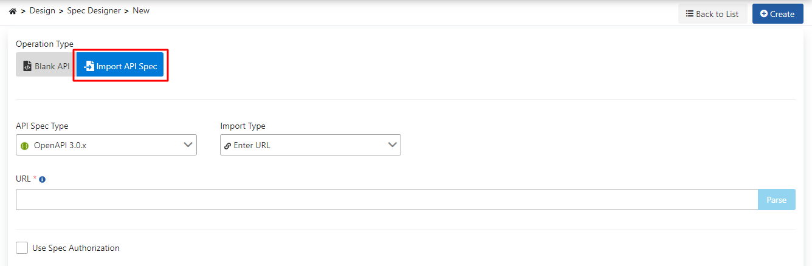Viewport: 812px width, 266px height.
Task: Click the Blank API code file icon
Action: point(27,66)
